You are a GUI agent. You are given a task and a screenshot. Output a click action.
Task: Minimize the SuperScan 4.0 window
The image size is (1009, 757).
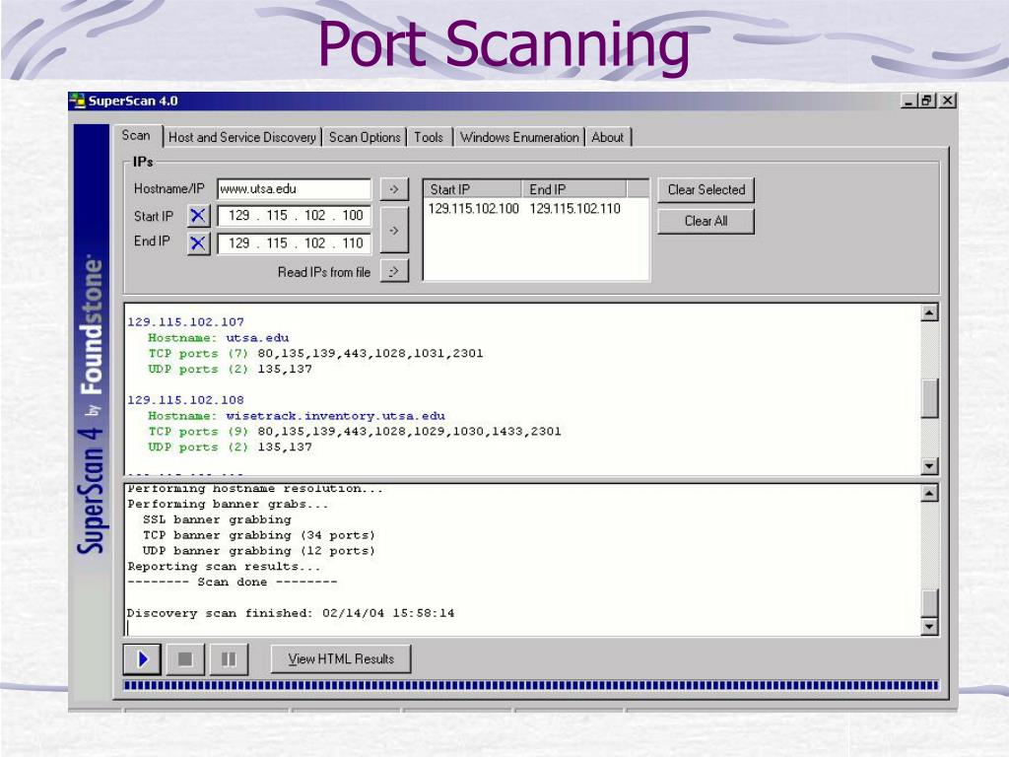tap(908, 102)
